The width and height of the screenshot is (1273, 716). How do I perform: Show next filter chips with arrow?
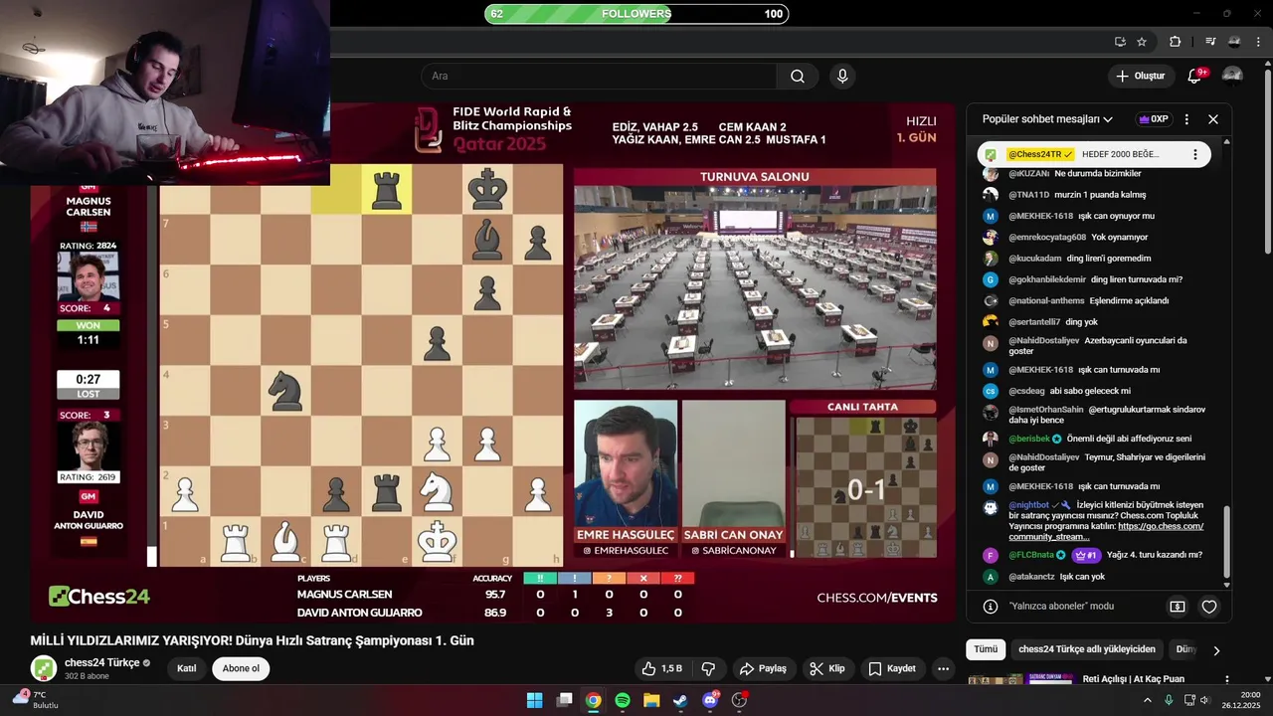coord(1215,650)
